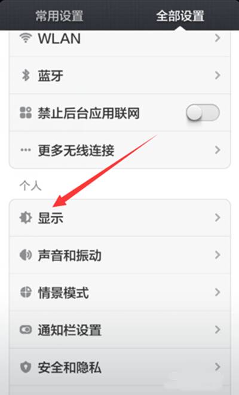Open 蓝牙 using its right arrow
This screenshot has width=239, height=395.
pyautogui.click(x=217, y=75)
